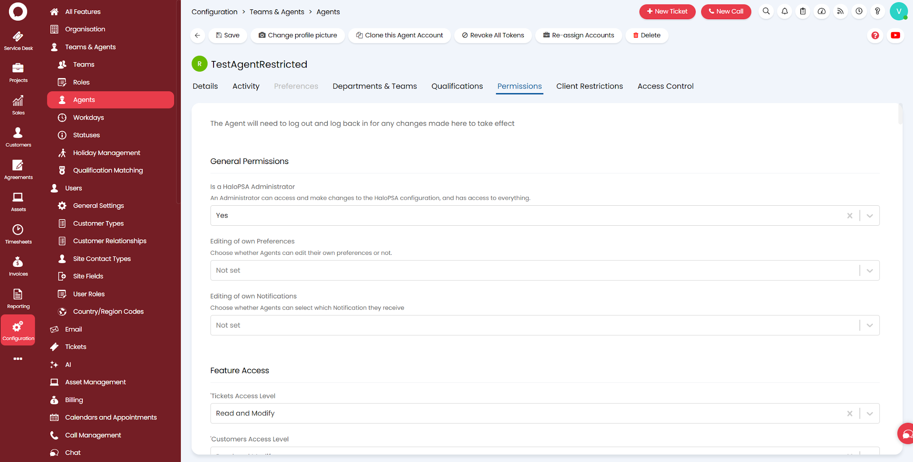Screen dimensions: 913x462
Task: Open the search magnifier icon
Action: (x=766, y=11)
